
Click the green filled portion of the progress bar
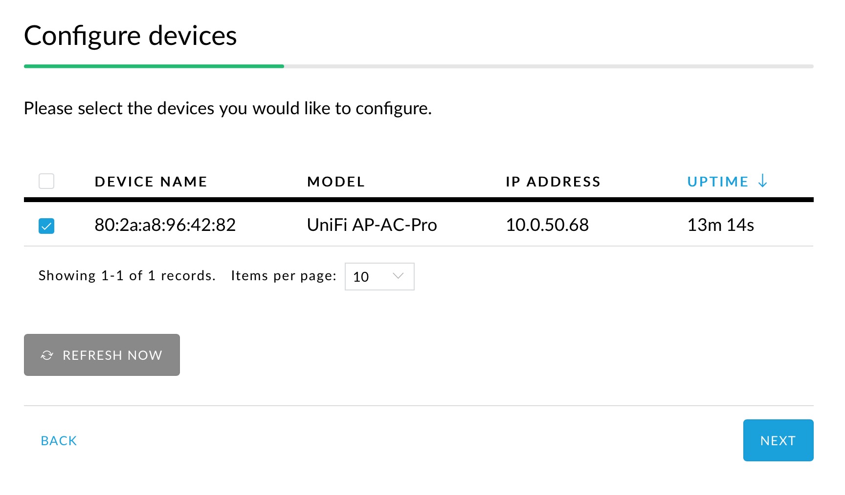click(x=154, y=66)
